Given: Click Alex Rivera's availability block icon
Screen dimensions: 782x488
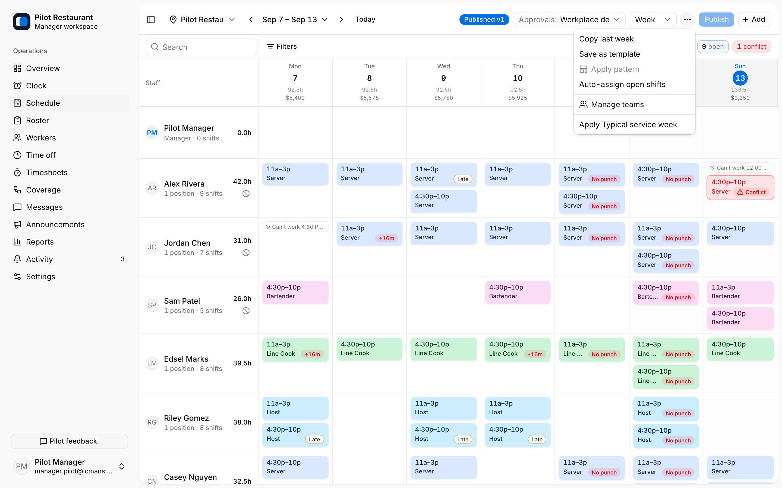Looking at the screenshot, I should tap(246, 194).
